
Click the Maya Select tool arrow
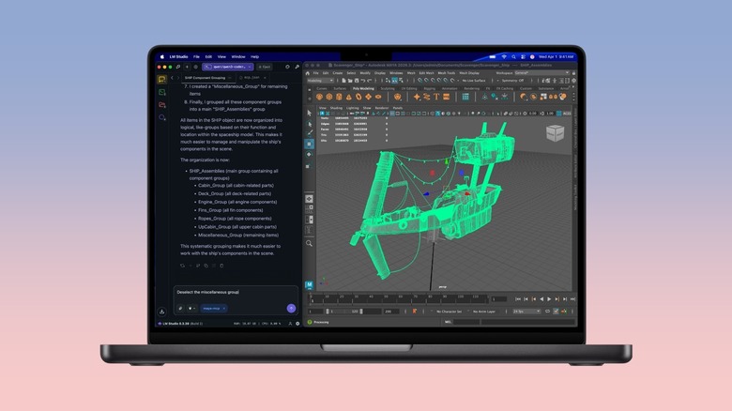coord(310,114)
